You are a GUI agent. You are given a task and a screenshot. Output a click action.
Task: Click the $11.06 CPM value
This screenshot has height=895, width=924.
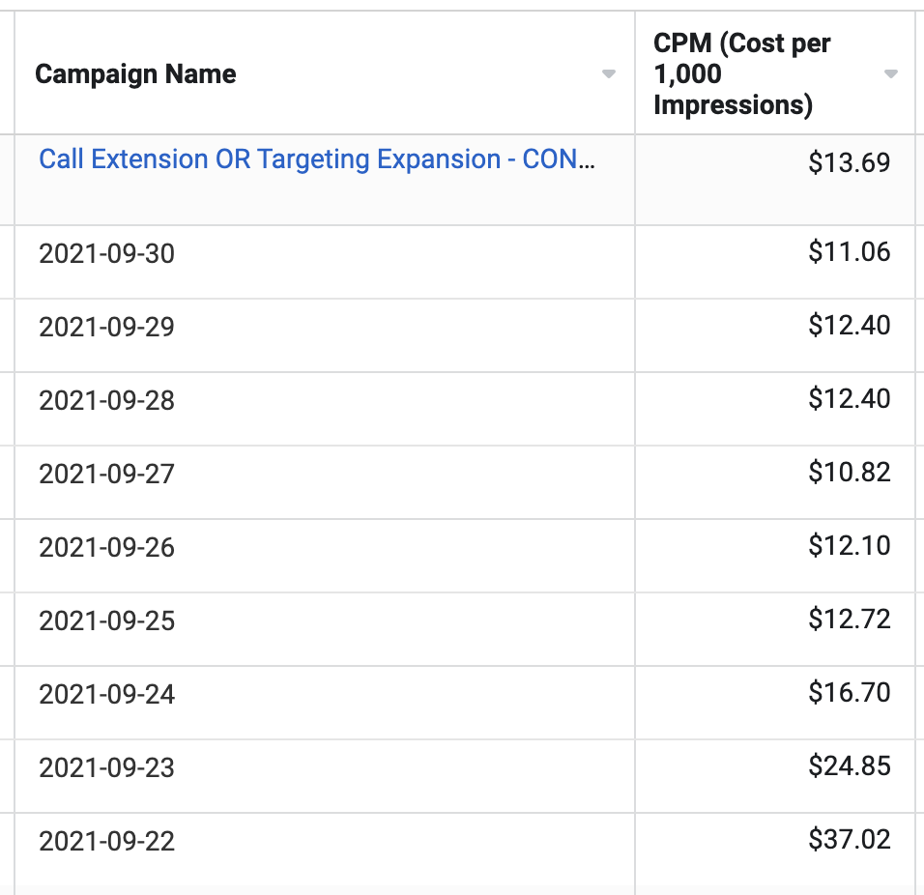click(x=849, y=252)
